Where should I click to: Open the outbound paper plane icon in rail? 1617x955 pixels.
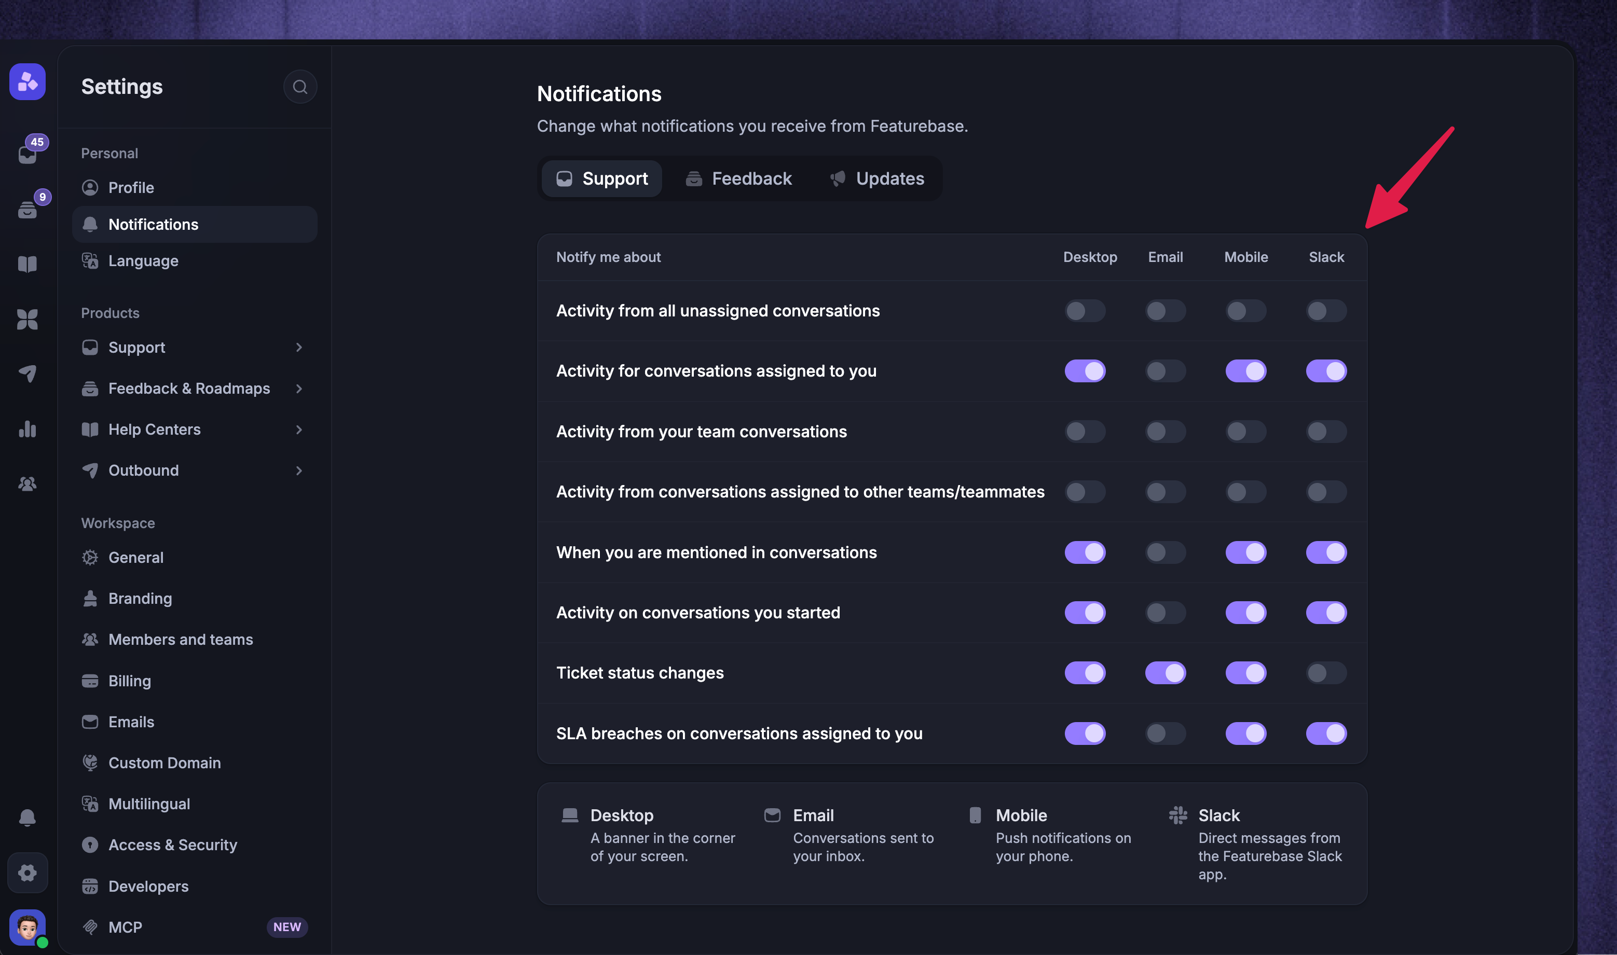click(x=27, y=373)
